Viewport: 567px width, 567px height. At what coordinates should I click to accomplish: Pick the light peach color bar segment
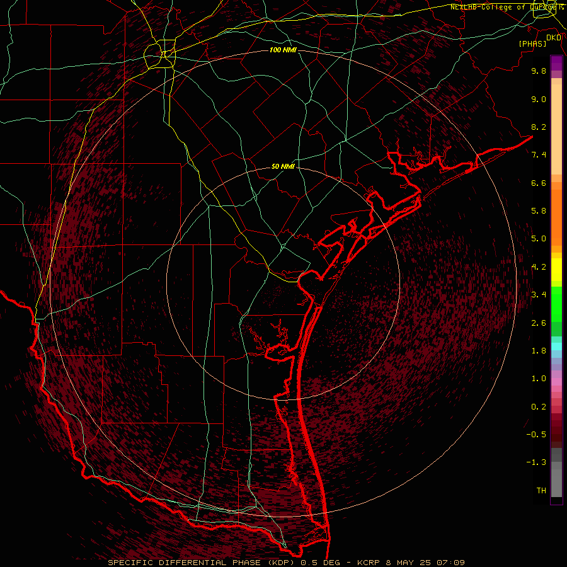556,129
